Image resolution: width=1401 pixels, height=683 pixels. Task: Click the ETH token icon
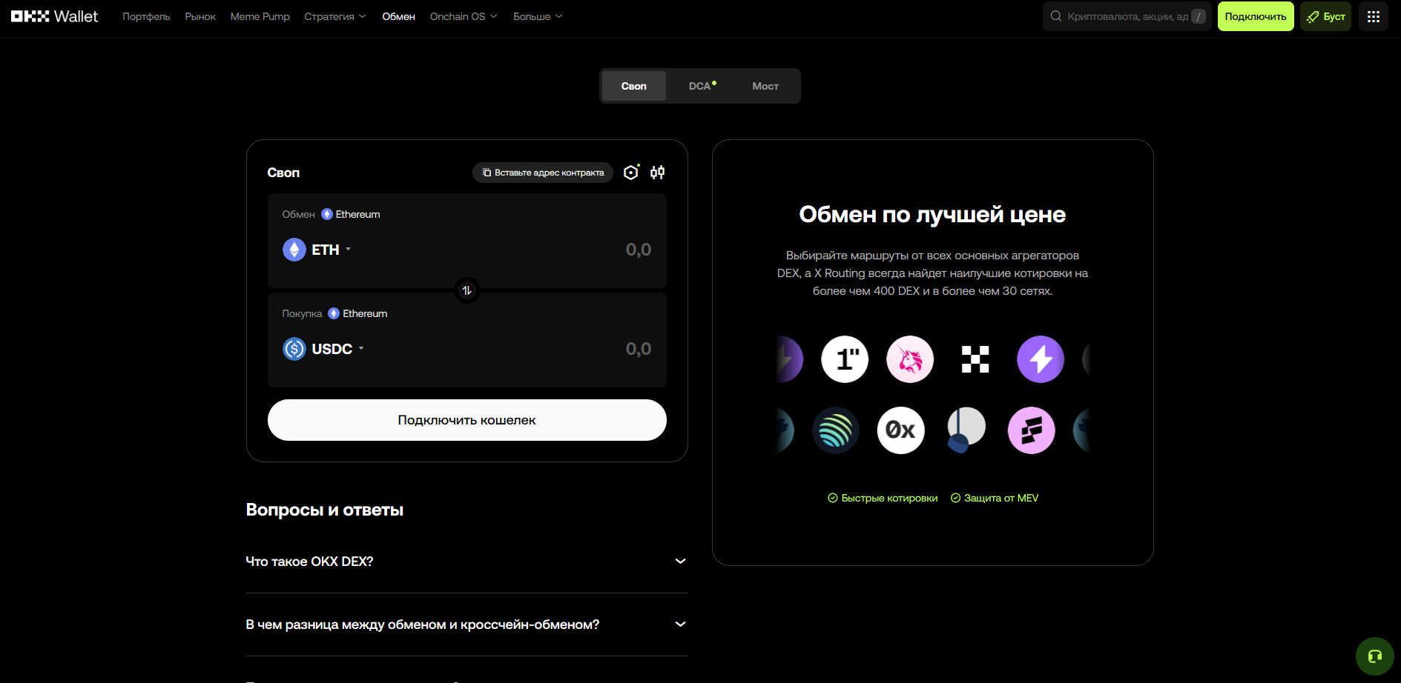click(294, 250)
